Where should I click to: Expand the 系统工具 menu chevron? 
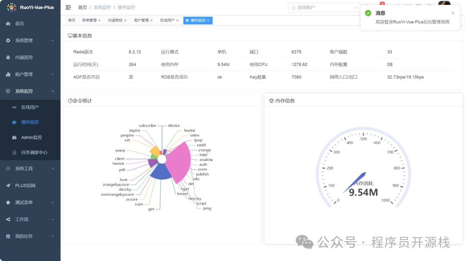tap(53, 168)
